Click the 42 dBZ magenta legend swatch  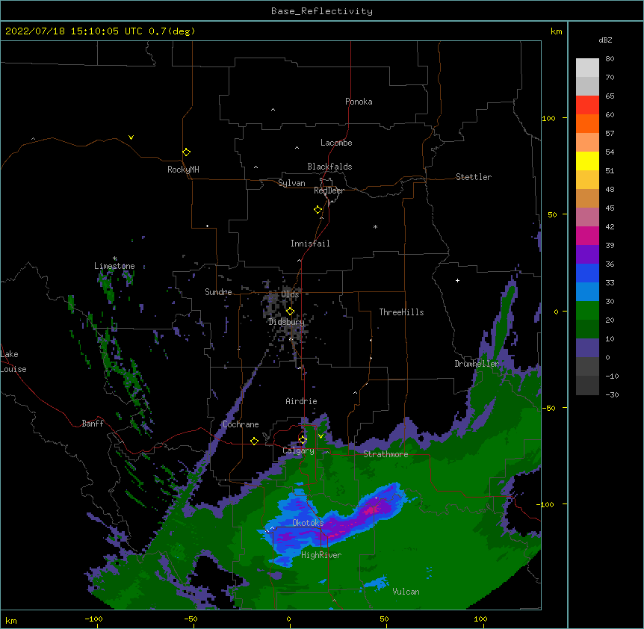click(x=587, y=235)
